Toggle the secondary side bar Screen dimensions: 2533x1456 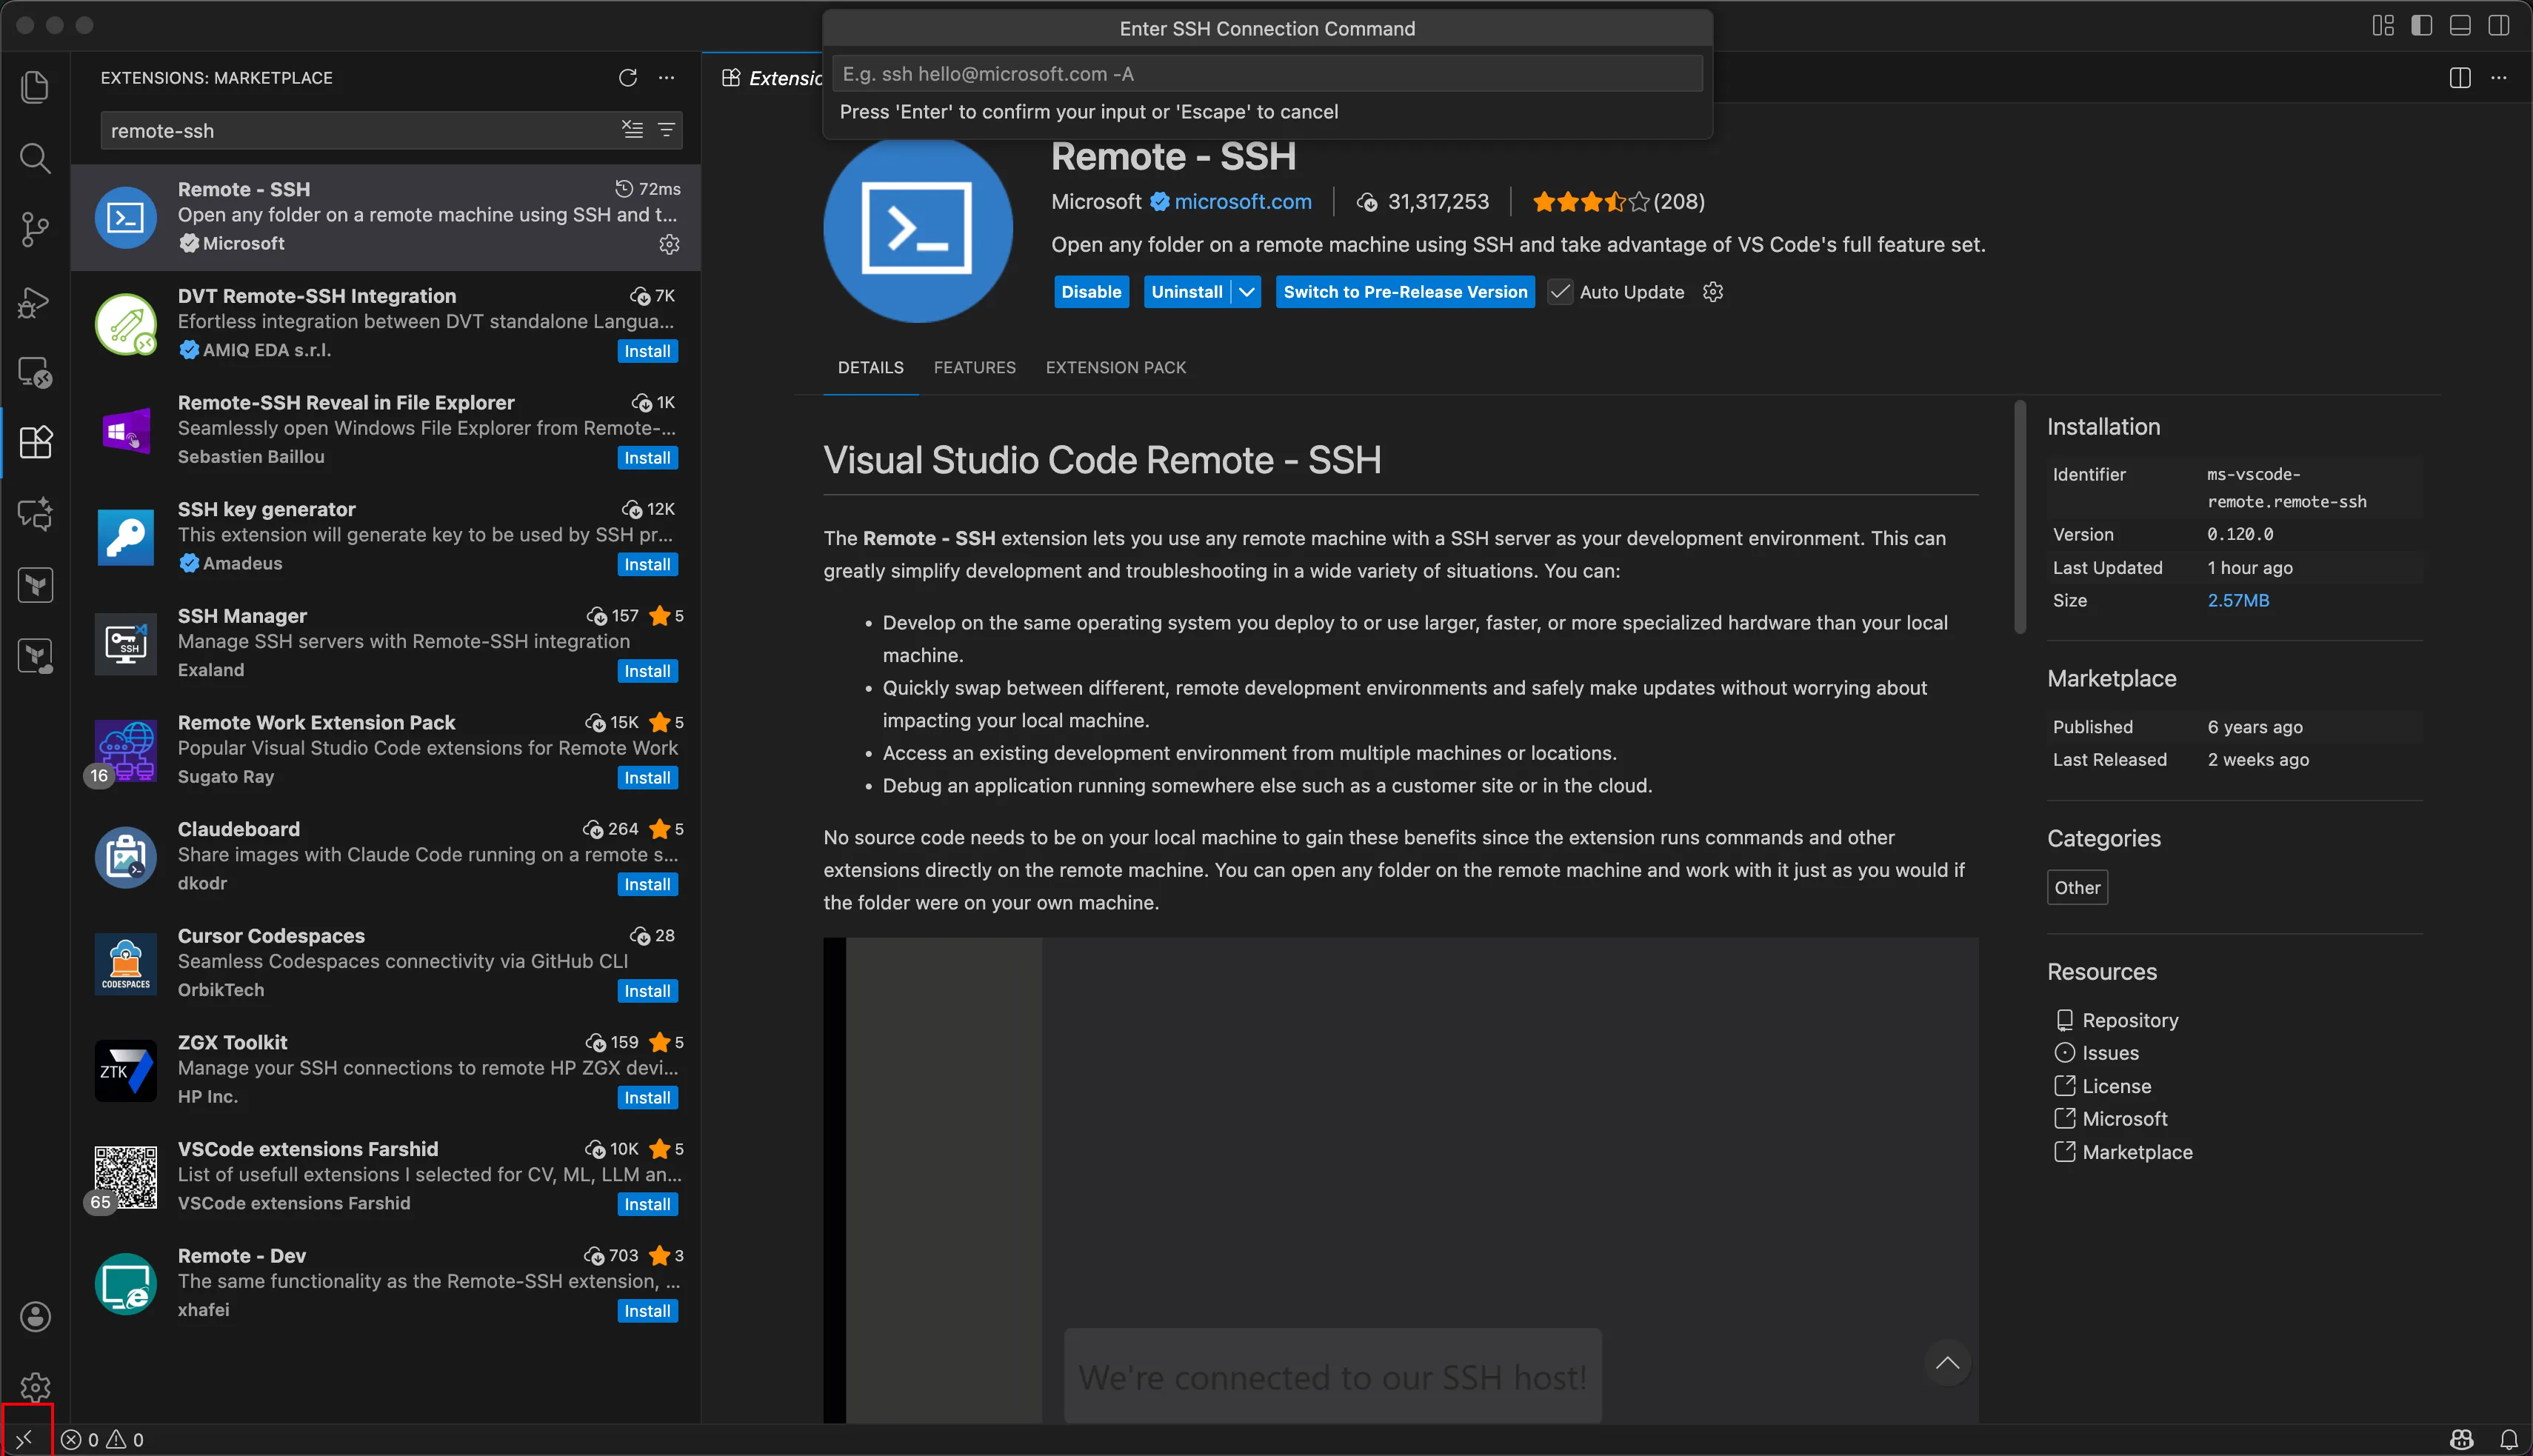(x=2499, y=26)
